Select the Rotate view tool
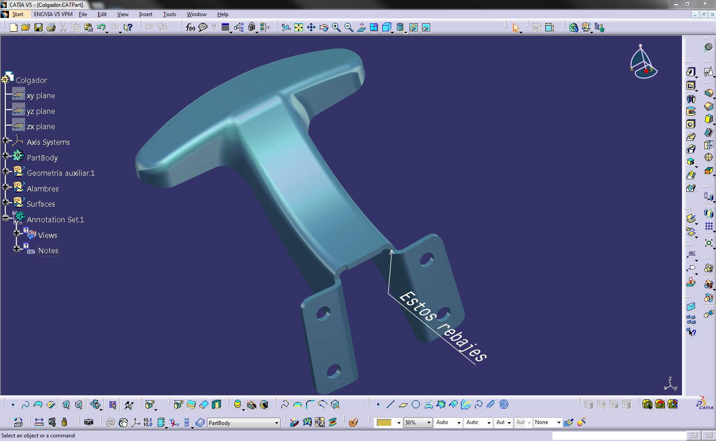Screen dimensions: 716x441 coord(323,28)
